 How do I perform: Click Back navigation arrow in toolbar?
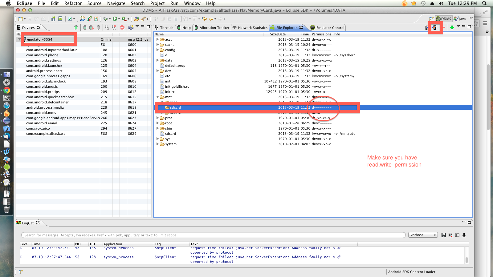pyautogui.click(x=211, y=19)
